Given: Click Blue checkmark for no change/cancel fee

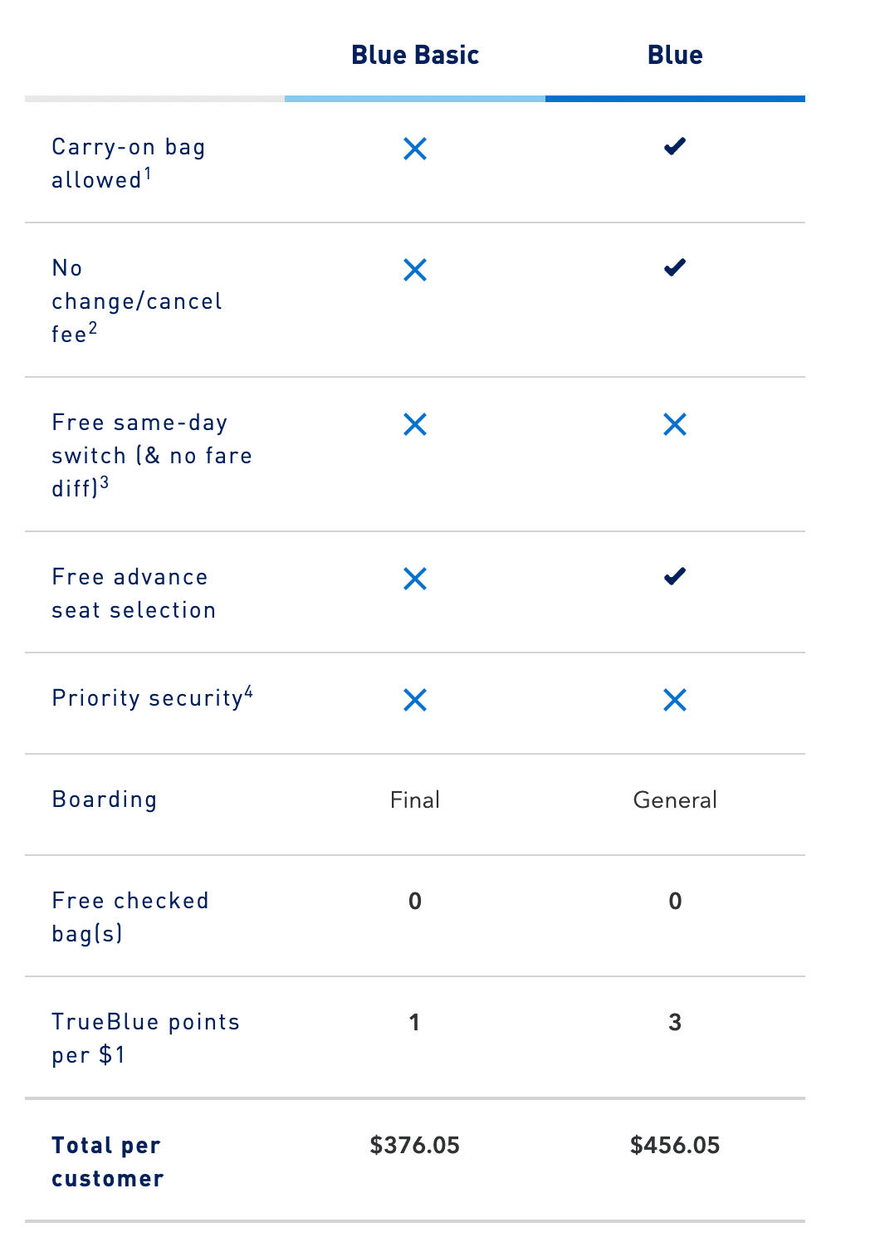Looking at the screenshot, I should (675, 268).
